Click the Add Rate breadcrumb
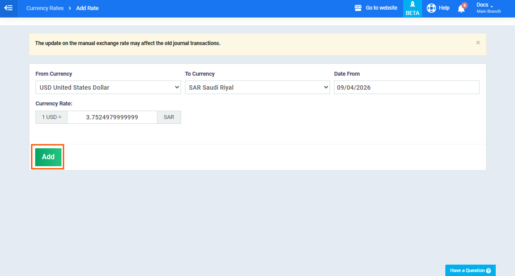Image resolution: width=515 pixels, height=276 pixels. pos(87,8)
